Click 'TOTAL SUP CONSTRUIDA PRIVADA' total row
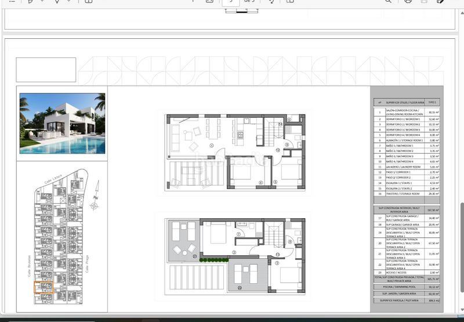Viewport: 464px width, 322px height. [x=407, y=279]
